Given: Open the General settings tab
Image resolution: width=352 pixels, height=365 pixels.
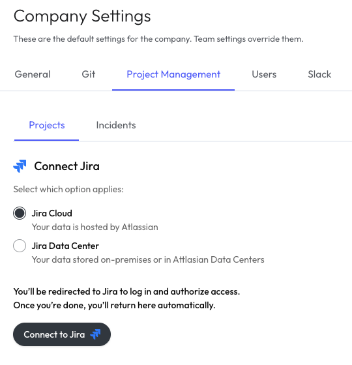Looking at the screenshot, I should 33,74.
